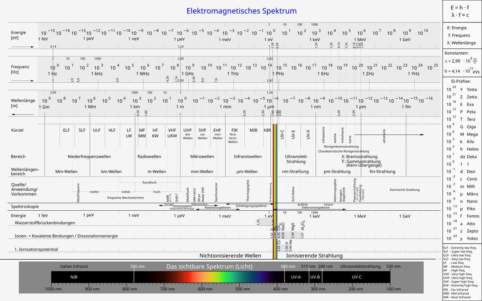The width and height of the screenshot is (482, 301).
Task: Select the "fm-Strahlung" wavelength range
Action: 382,171
